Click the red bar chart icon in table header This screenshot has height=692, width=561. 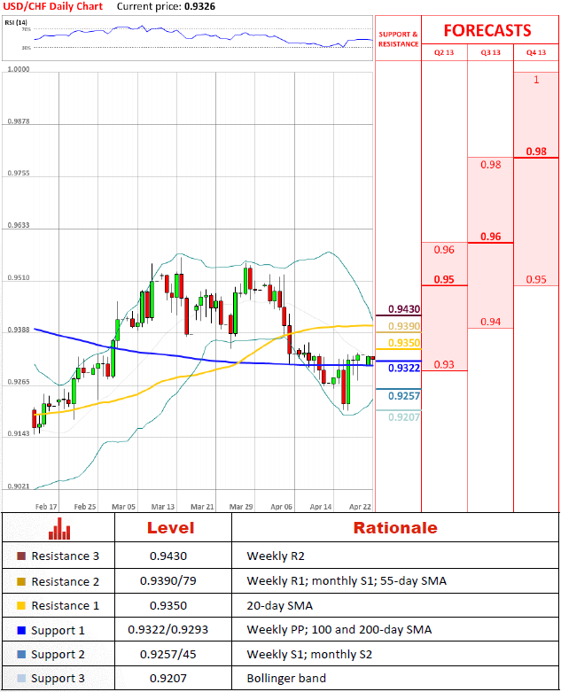click(x=59, y=528)
